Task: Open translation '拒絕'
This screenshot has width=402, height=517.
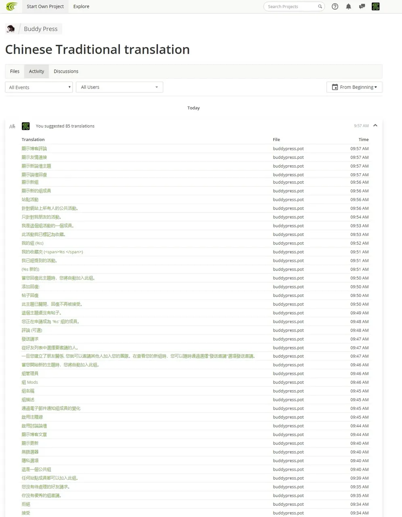Action: (x=26, y=504)
